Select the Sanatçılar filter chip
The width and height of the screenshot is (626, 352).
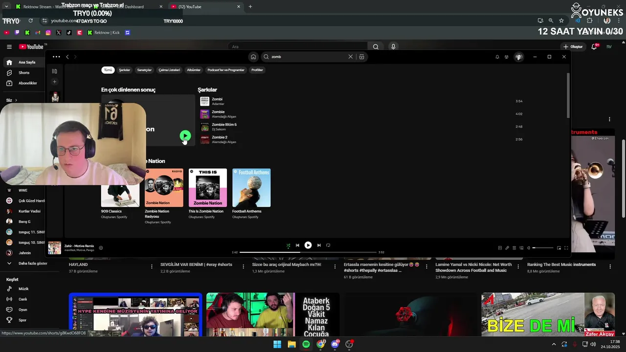[x=144, y=70]
